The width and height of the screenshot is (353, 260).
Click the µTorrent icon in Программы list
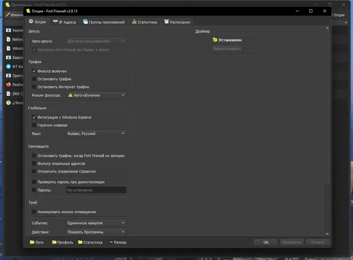pos(8,103)
